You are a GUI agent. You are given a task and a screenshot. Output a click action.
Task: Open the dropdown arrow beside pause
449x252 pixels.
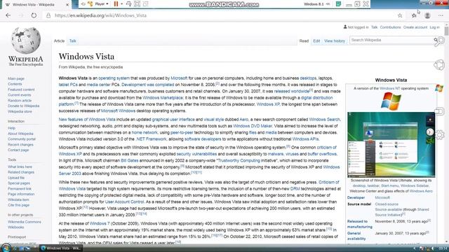point(121,4)
